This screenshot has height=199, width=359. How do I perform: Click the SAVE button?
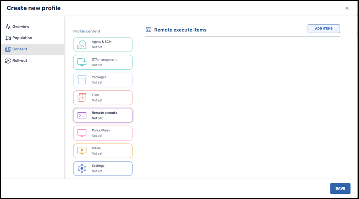pos(340,188)
